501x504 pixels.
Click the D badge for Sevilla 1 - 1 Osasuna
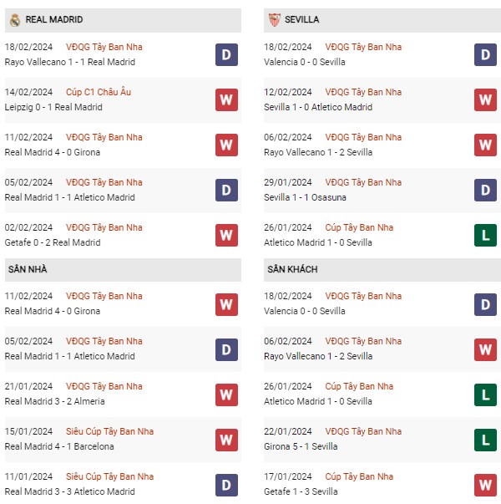(x=485, y=191)
